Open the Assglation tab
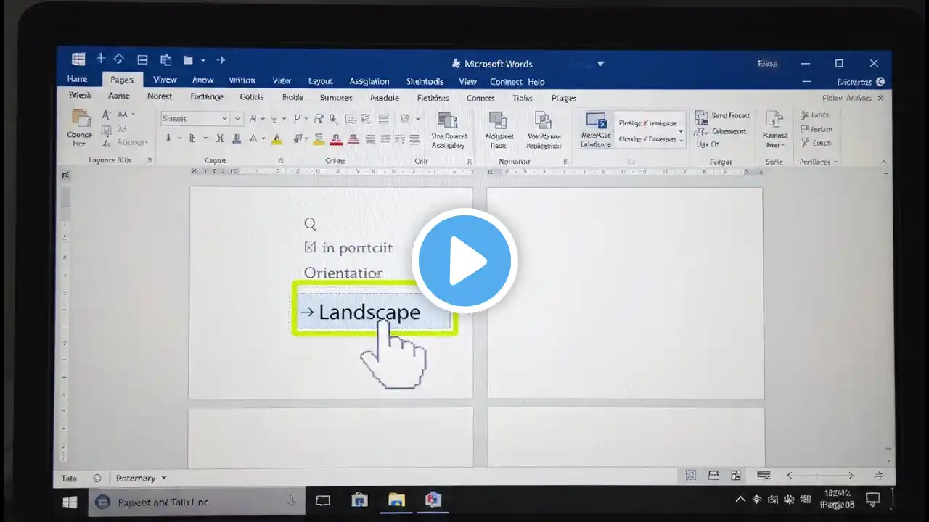Screen dimensions: 929x522 [x=369, y=81]
